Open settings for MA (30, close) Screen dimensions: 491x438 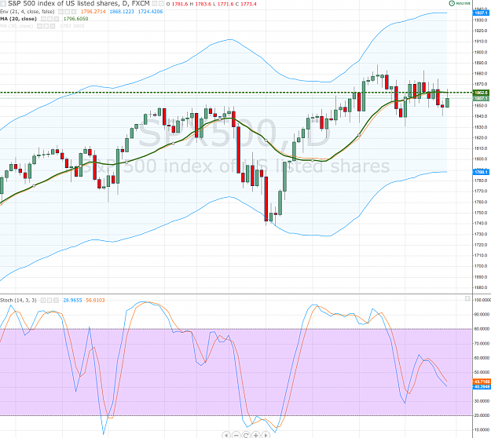46,26
